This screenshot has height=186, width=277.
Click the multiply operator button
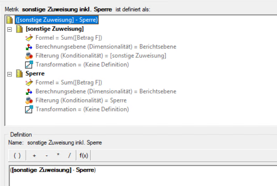pyautogui.click(x=58, y=155)
